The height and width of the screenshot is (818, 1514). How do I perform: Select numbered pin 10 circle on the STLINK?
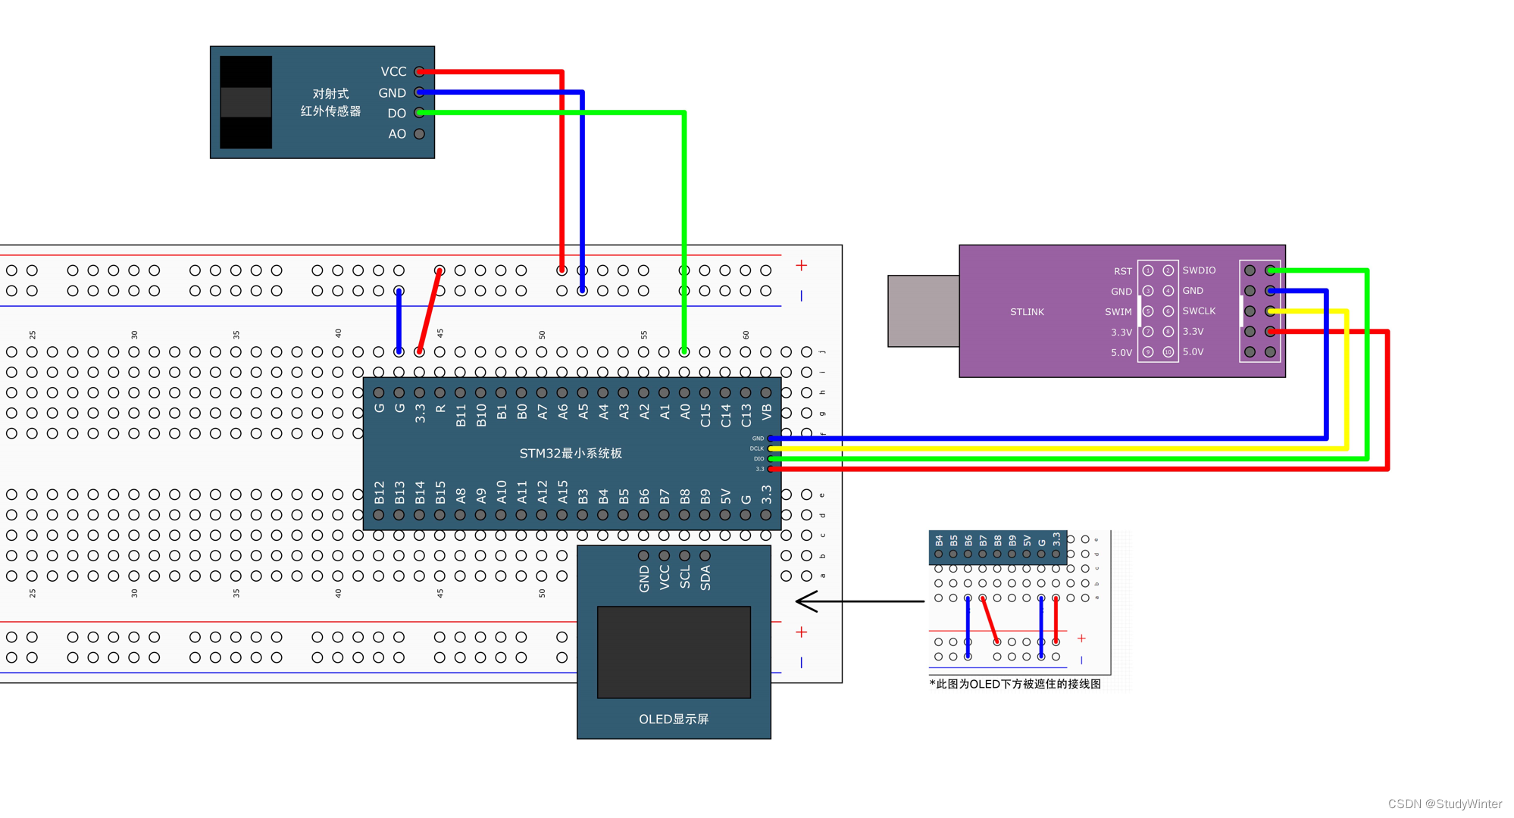tap(1168, 352)
